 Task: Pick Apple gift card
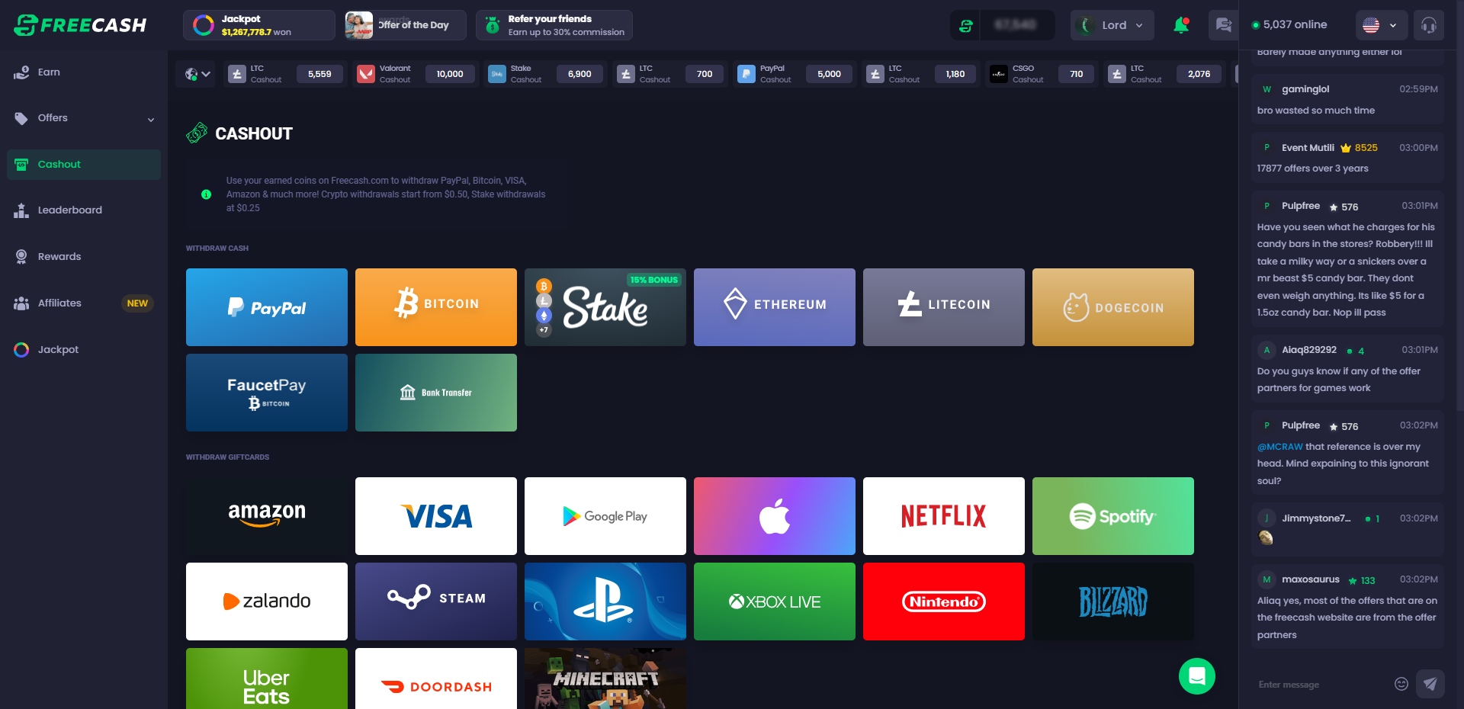(x=775, y=516)
